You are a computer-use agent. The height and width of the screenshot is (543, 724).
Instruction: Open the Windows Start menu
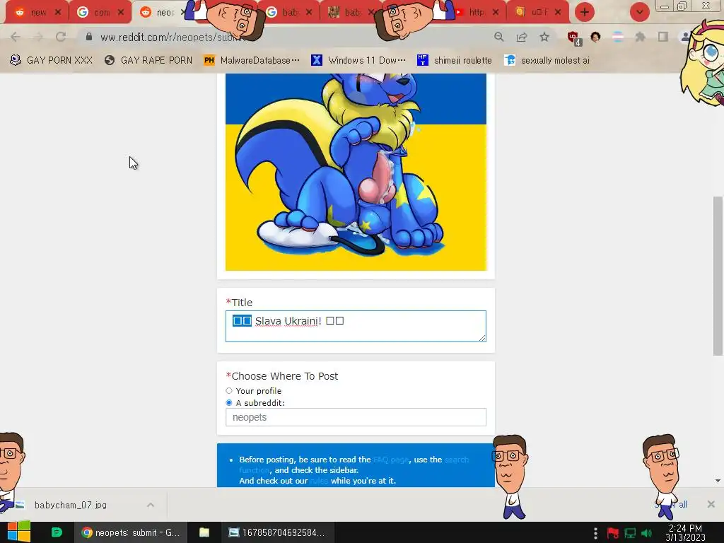click(x=19, y=532)
